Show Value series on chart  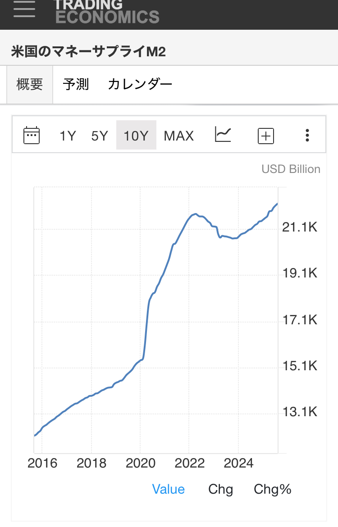169,490
